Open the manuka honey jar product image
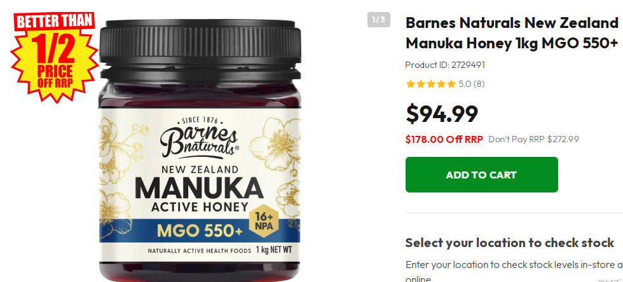 pyautogui.click(x=200, y=151)
